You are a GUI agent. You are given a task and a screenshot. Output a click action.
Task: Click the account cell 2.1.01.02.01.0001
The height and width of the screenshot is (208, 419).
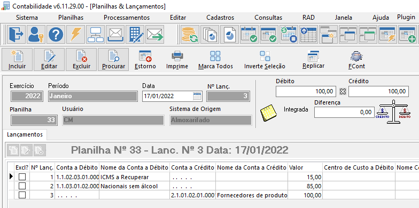tap(192, 195)
